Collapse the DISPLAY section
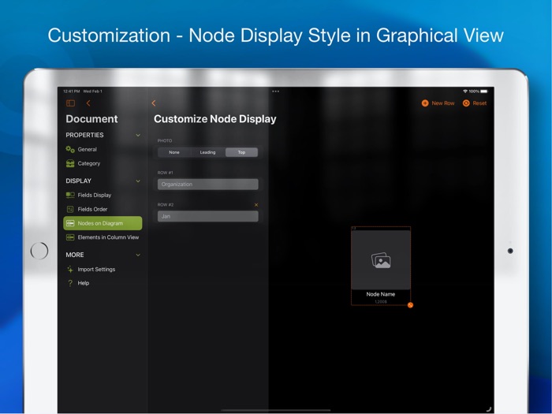 138,181
